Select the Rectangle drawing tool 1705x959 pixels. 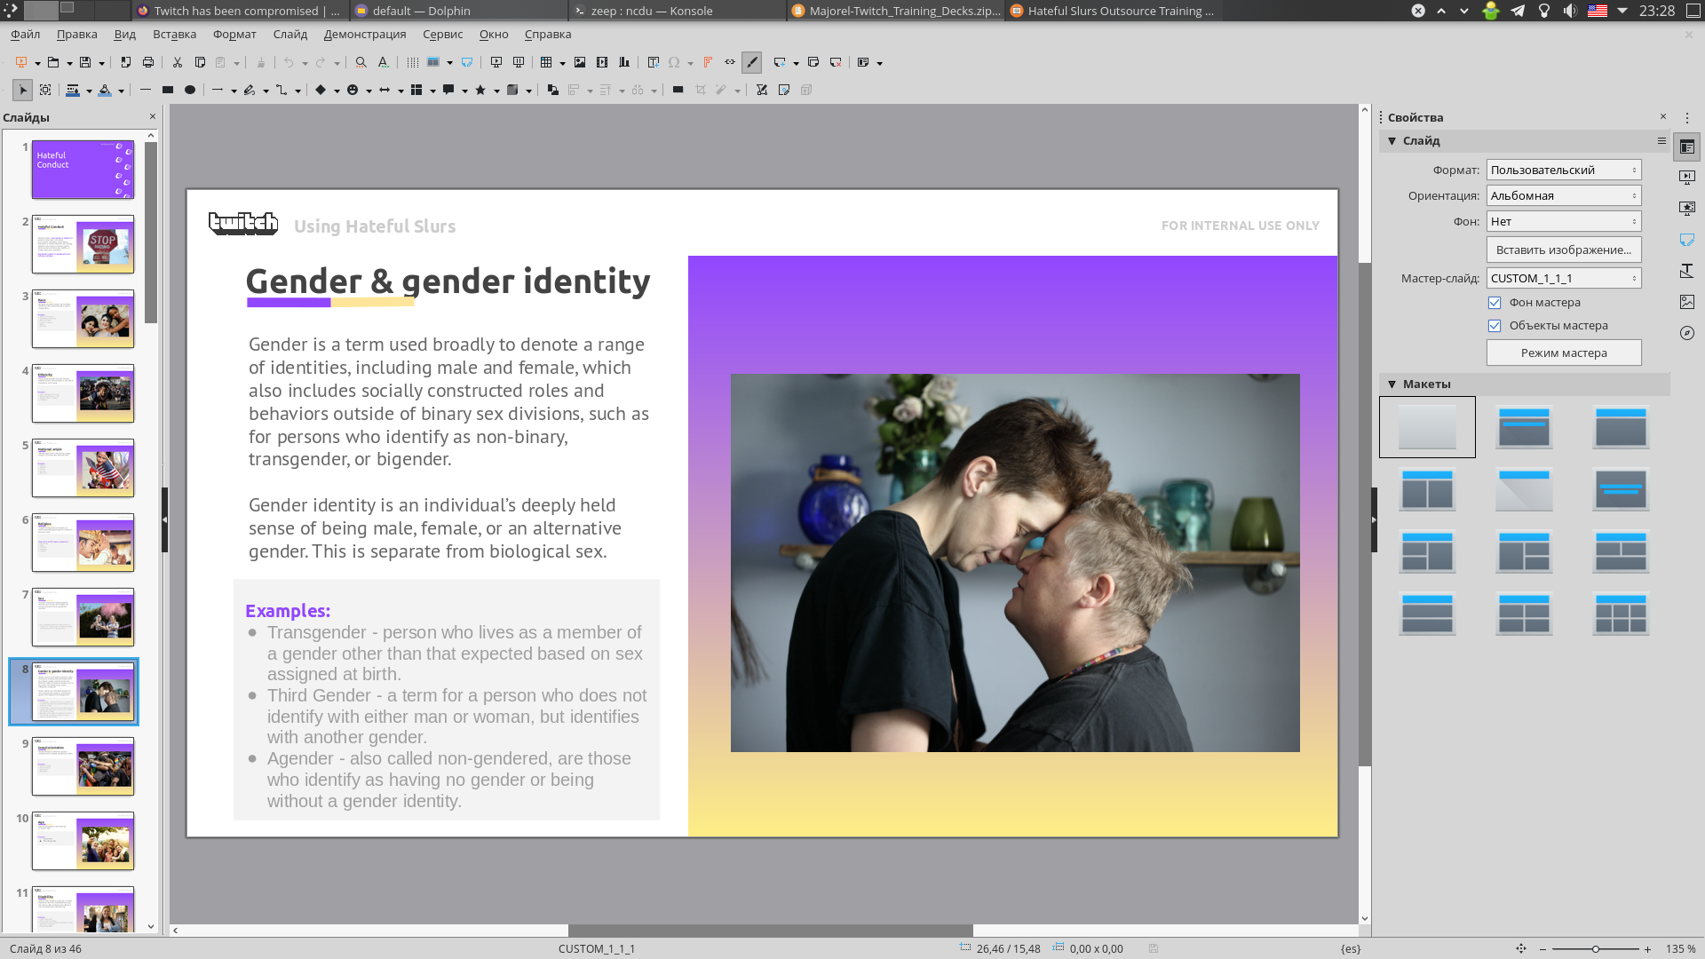[x=167, y=91]
